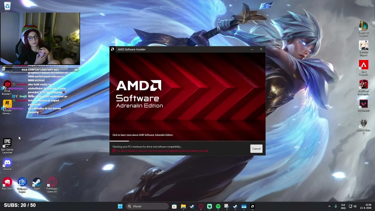Click the AMD installer taskbar icon
Screen dimensions: 375x211
(253, 206)
